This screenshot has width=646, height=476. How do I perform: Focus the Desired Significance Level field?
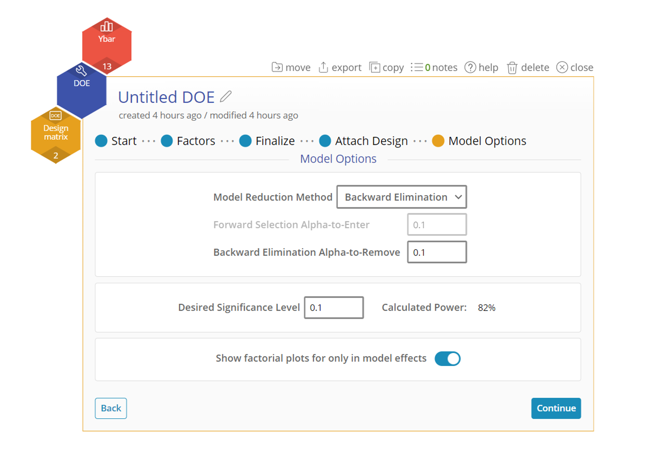coord(334,308)
